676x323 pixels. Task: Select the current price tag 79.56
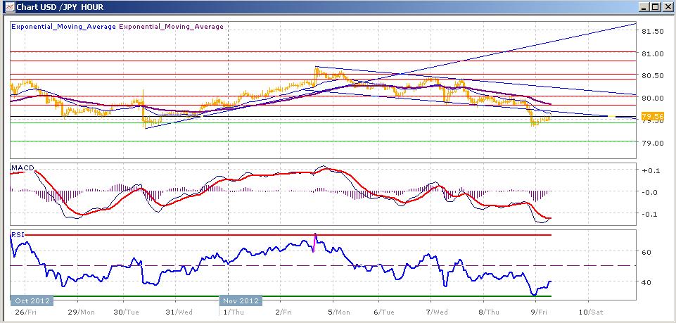click(652, 116)
